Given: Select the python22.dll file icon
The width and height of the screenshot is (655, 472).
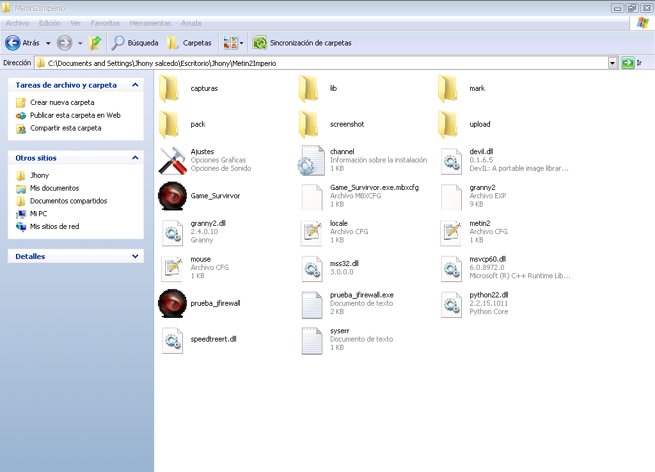Looking at the screenshot, I should pyautogui.click(x=452, y=304).
